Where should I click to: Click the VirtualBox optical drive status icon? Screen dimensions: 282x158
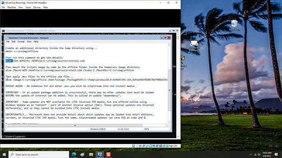(x=137, y=146)
